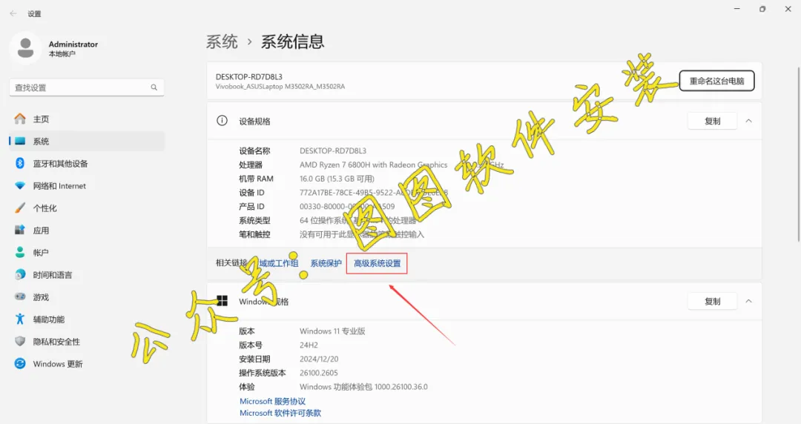The width and height of the screenshot is (801, 424).
Task: Click the Bluetooth icon
Action: pyautogui.click(x=20, y=164)
